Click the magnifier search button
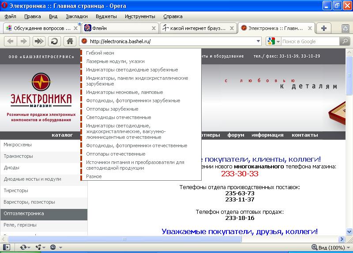 345,41
